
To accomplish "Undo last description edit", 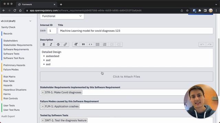I will [202, 44].
